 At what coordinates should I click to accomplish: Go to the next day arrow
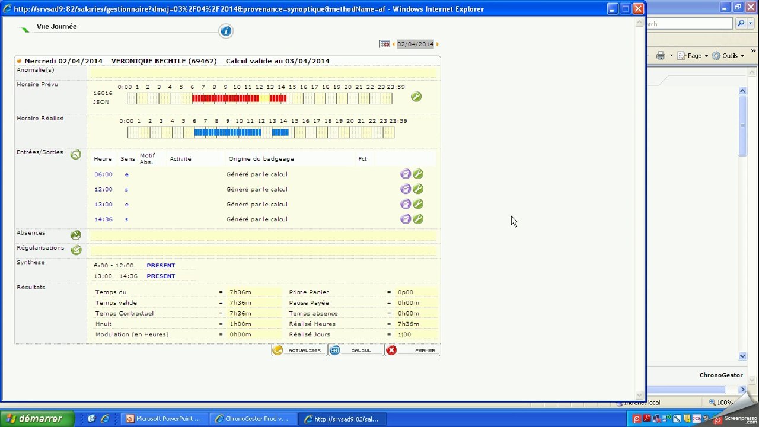click(x=438, y=44)
